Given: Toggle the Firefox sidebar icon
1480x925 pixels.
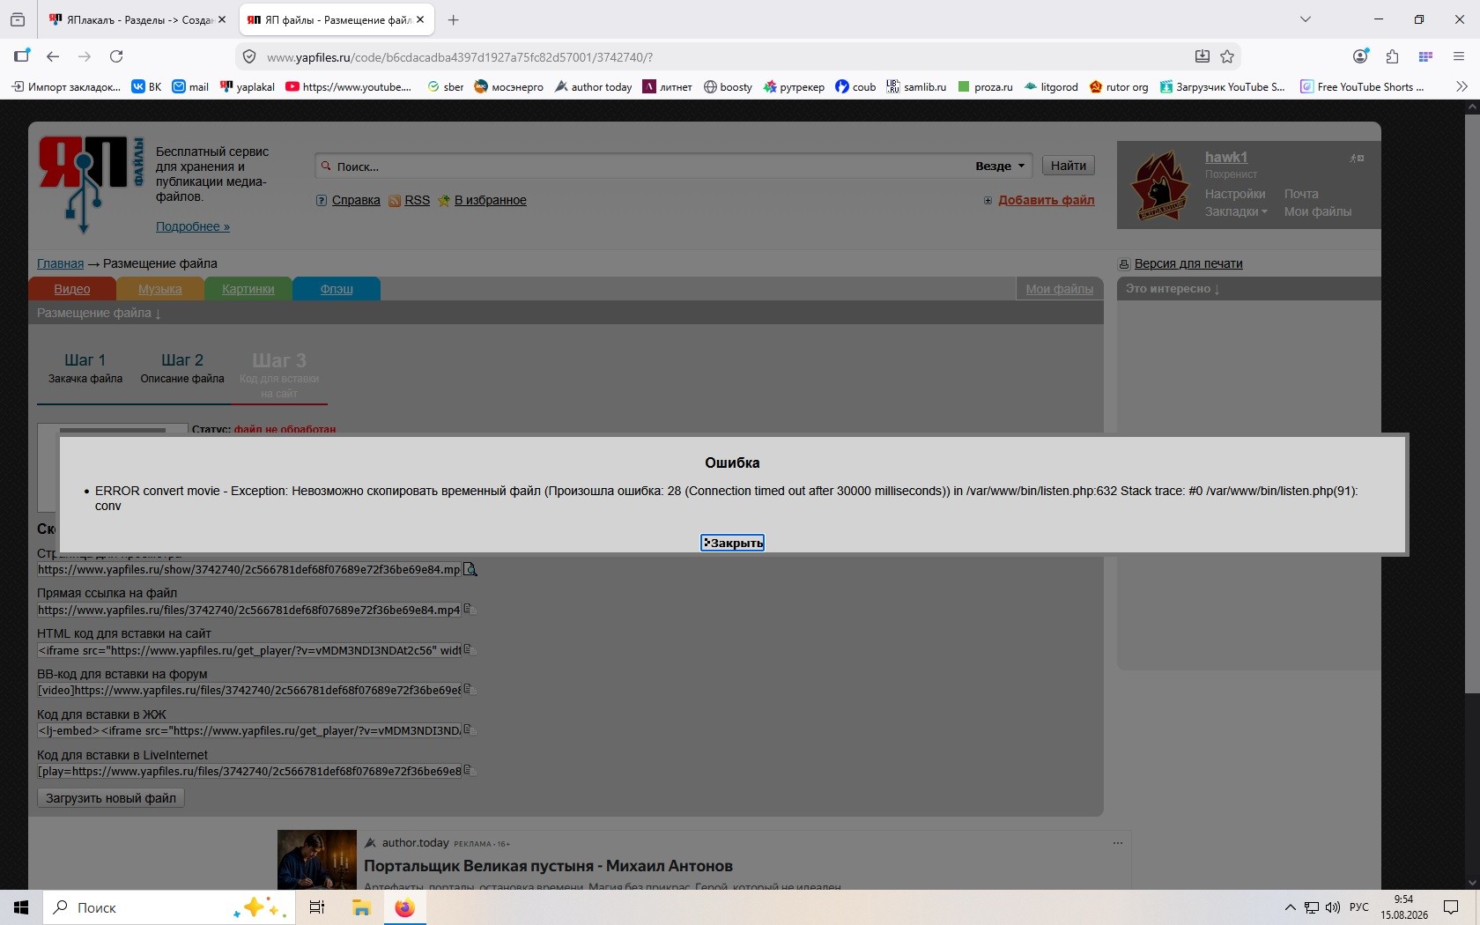Looking at the screenshot, I should (22, 55).
